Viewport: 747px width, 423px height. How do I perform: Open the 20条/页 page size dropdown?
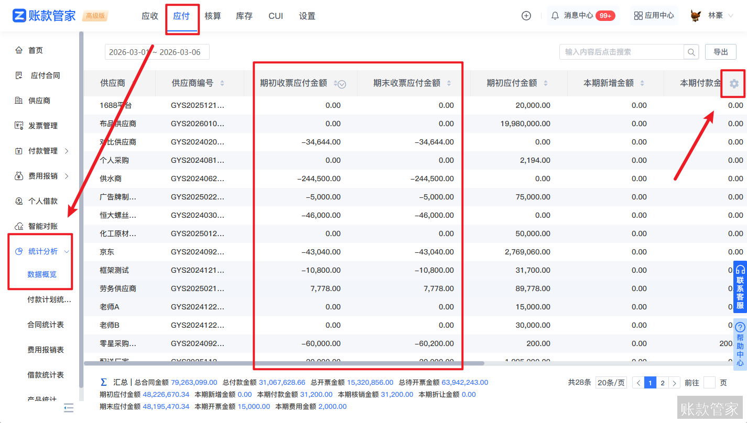tap(610, 382)
